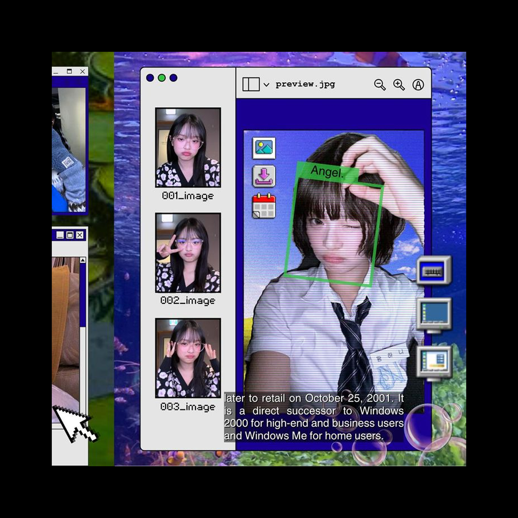This screenshot has height=518, width=518.
Task: Maximize the upper-left background window
Action: [69, 71]
